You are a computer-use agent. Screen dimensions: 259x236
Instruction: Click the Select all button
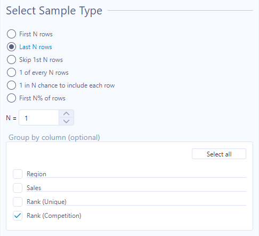point(219,154)
